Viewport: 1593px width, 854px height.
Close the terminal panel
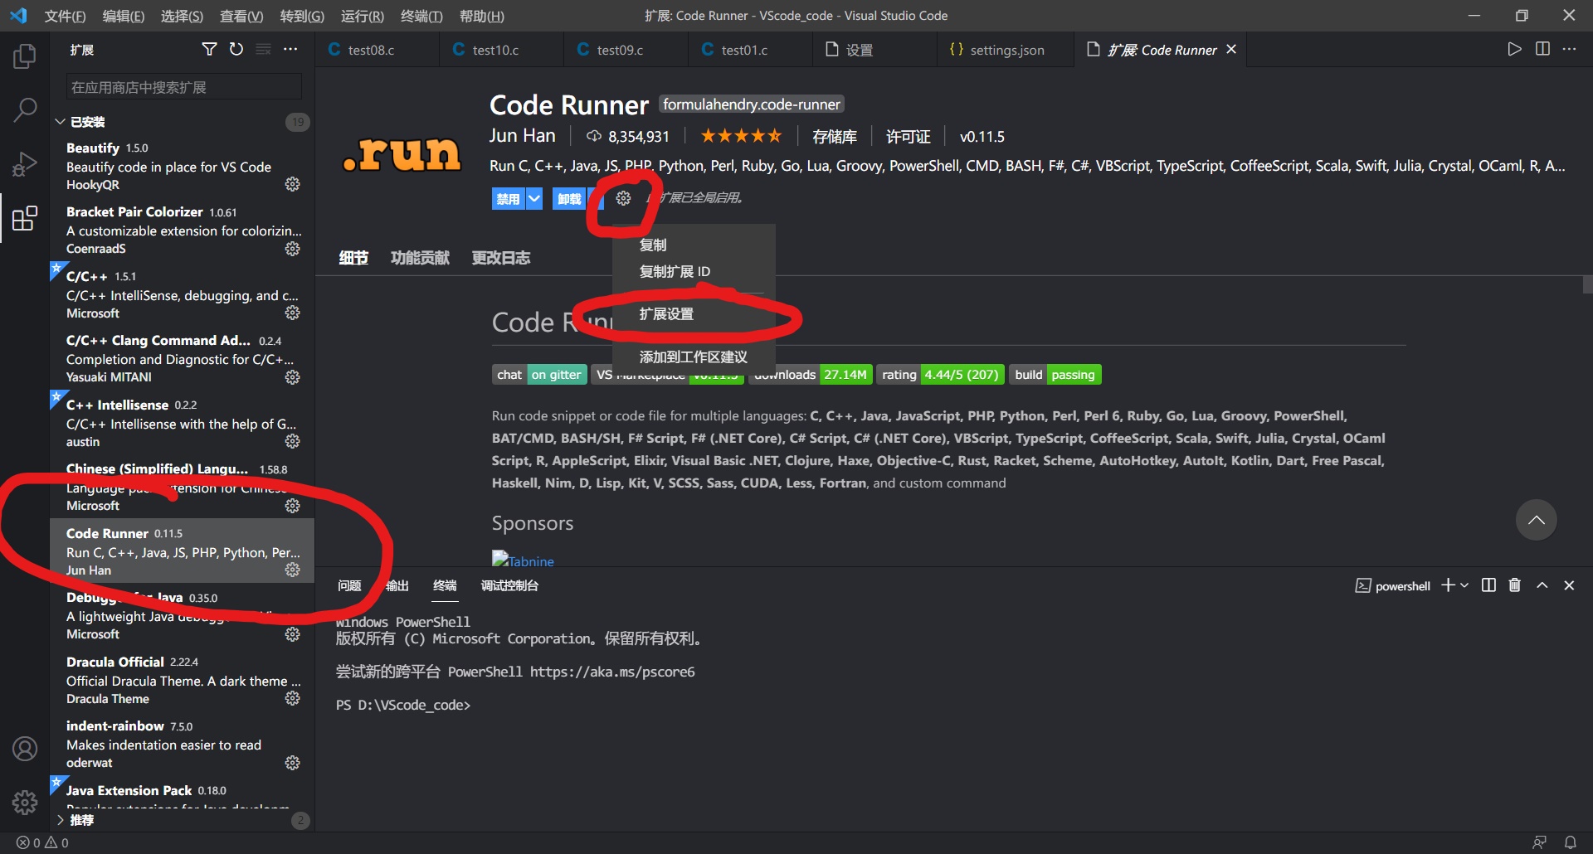click(x=1569, y=585)
